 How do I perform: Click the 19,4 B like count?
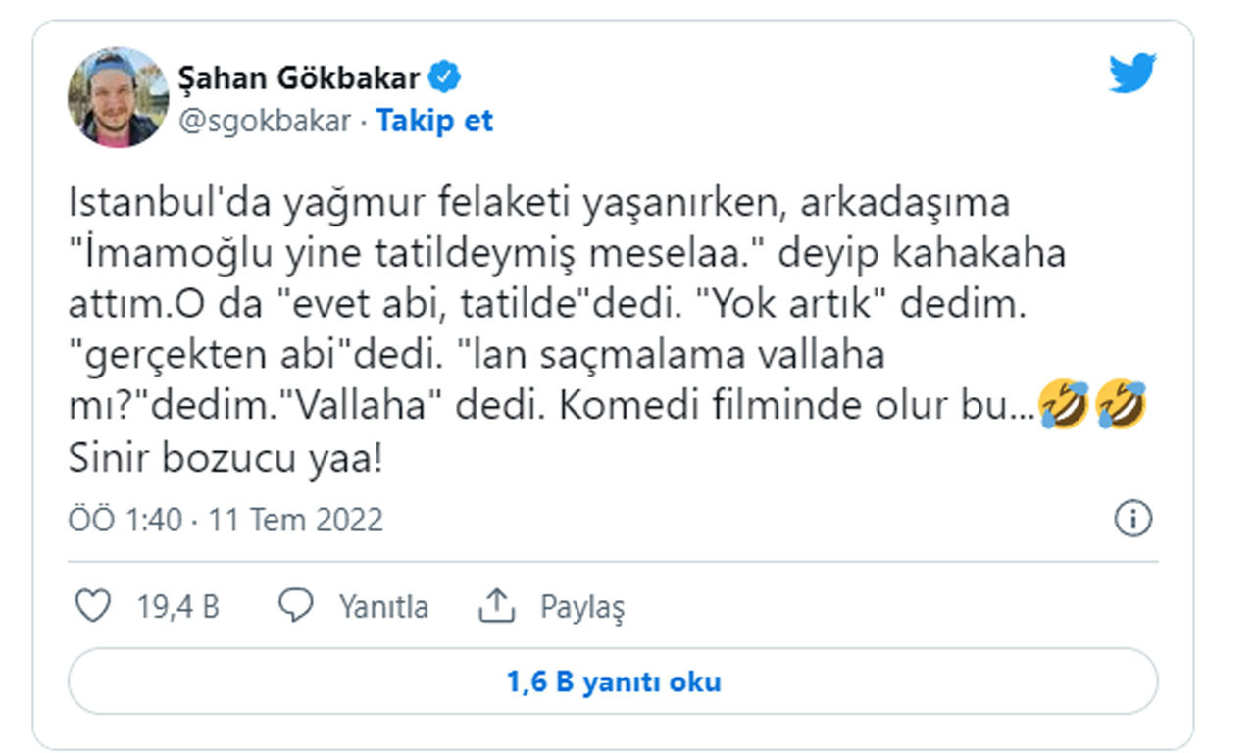[177, 607]
